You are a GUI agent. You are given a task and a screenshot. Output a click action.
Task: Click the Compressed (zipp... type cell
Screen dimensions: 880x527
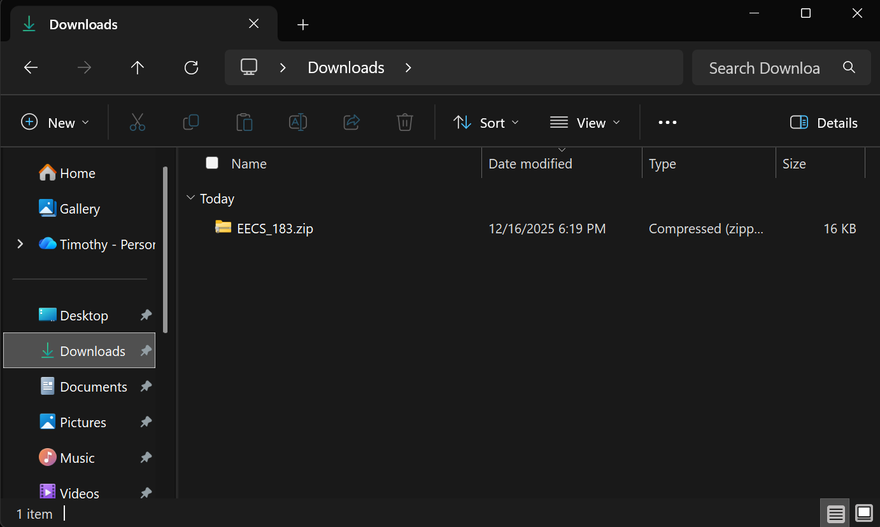(706, 228)
